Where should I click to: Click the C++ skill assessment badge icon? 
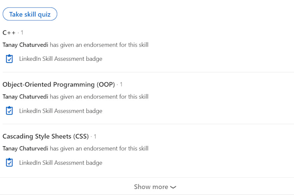(x=9, y=59)
